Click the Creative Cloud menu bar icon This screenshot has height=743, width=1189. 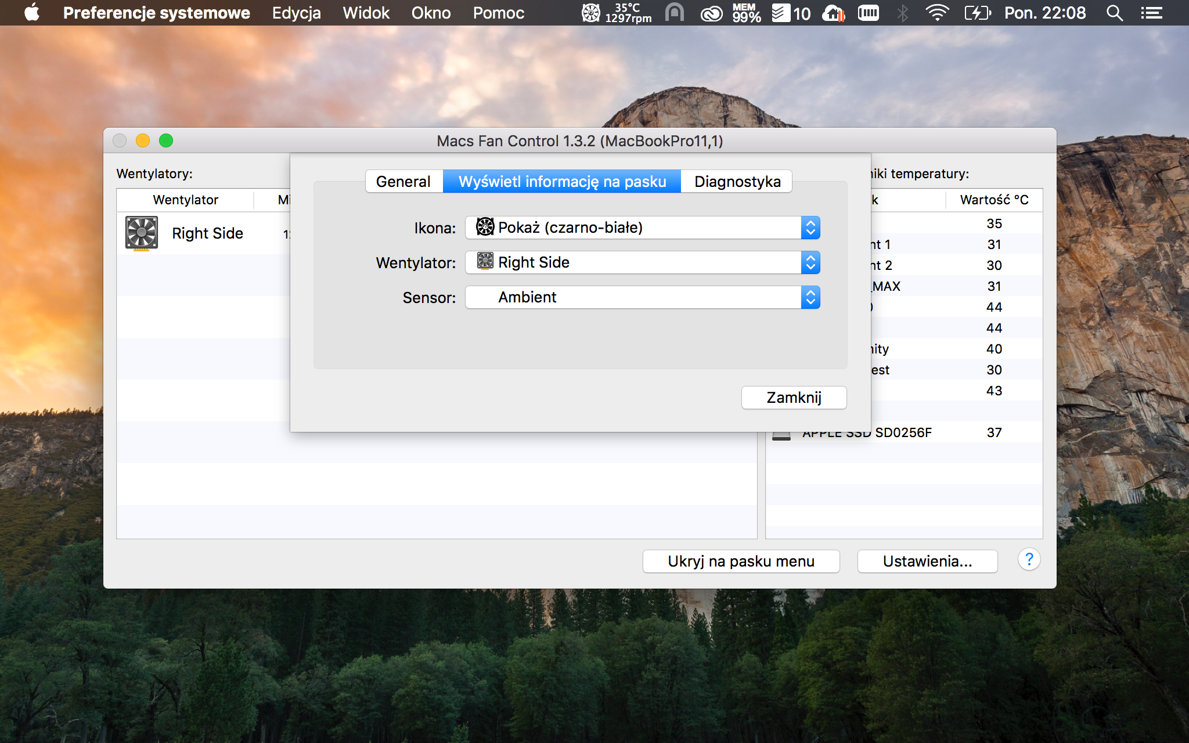tap(711, 13)
